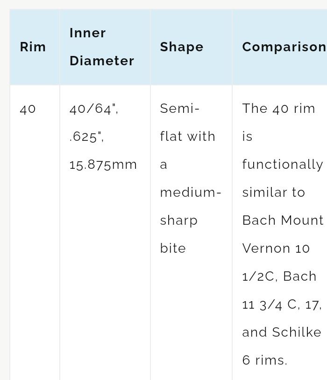327x380 pixels.
Task: Select the 'Vernon 10' text
Action: pyautogui.click(x=276, y=249)
